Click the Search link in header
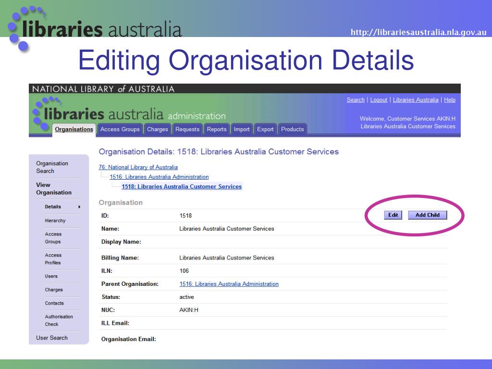Screen dimensions: 492x369 (356, 100)
